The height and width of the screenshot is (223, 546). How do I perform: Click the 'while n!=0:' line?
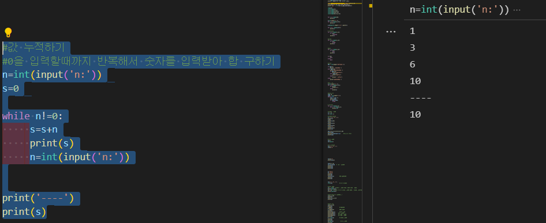[x=32, y=116]
